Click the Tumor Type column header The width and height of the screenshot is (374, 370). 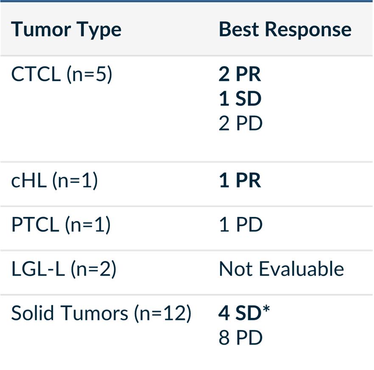[x=66, y=29]
